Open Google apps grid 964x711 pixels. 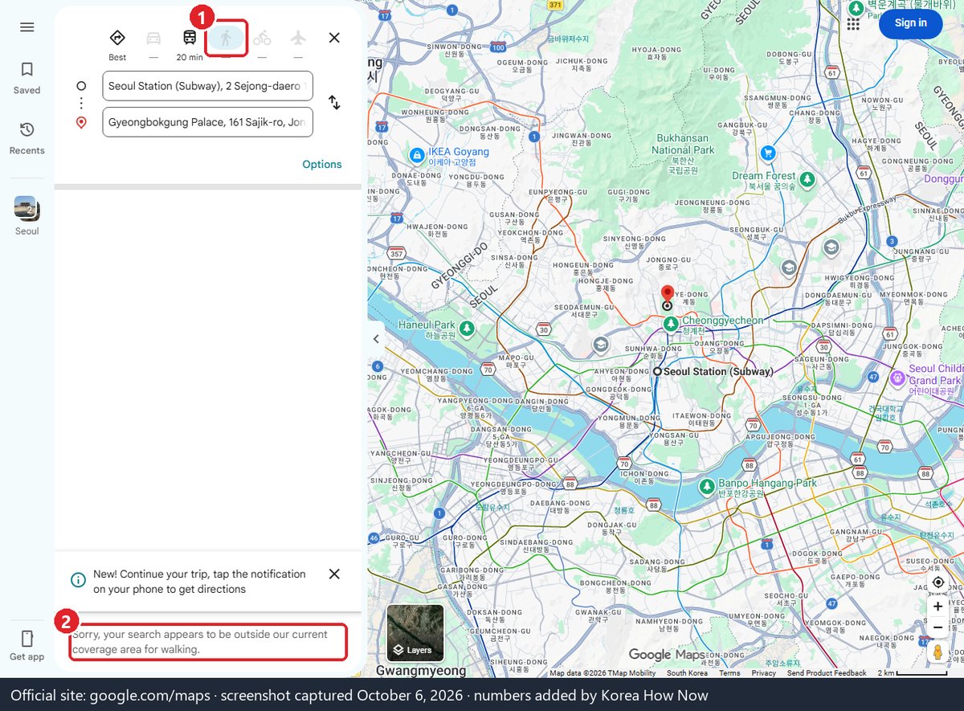[x=853, y=23]
